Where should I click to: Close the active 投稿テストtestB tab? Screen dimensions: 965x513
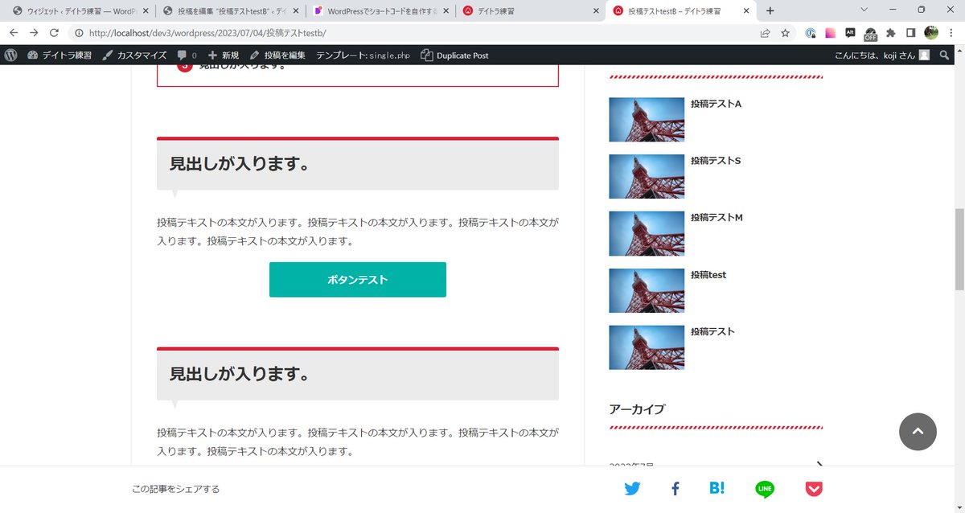(x=746, y=11)
